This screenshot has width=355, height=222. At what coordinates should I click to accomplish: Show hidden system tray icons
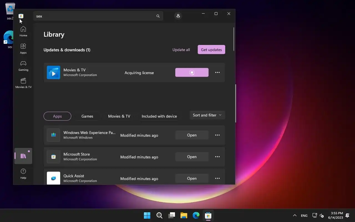[x=295, y=215]
